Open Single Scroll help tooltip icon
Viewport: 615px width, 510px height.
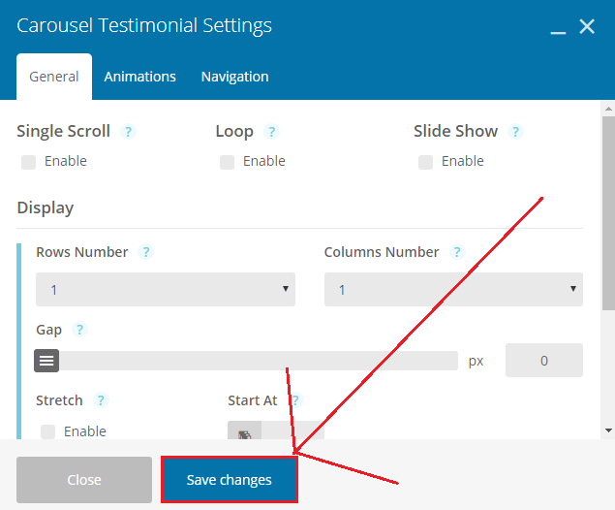click(x=128, y=132)
